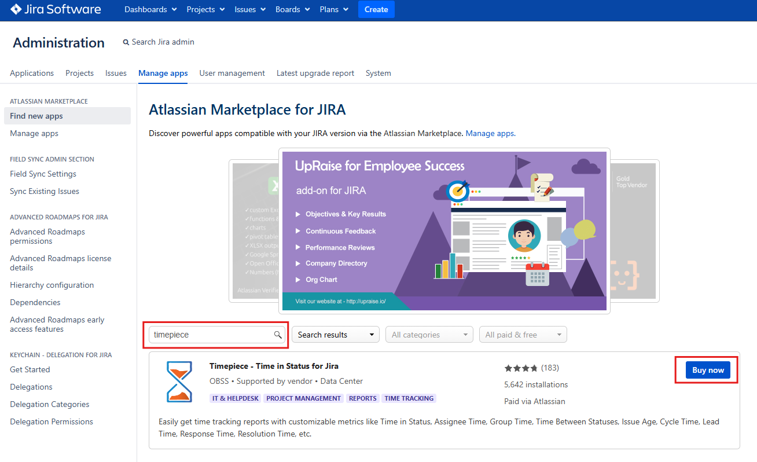The image size is (757, 462).
Task: Click the Timepiece hourglass app icon
Action: coord(179,382)
